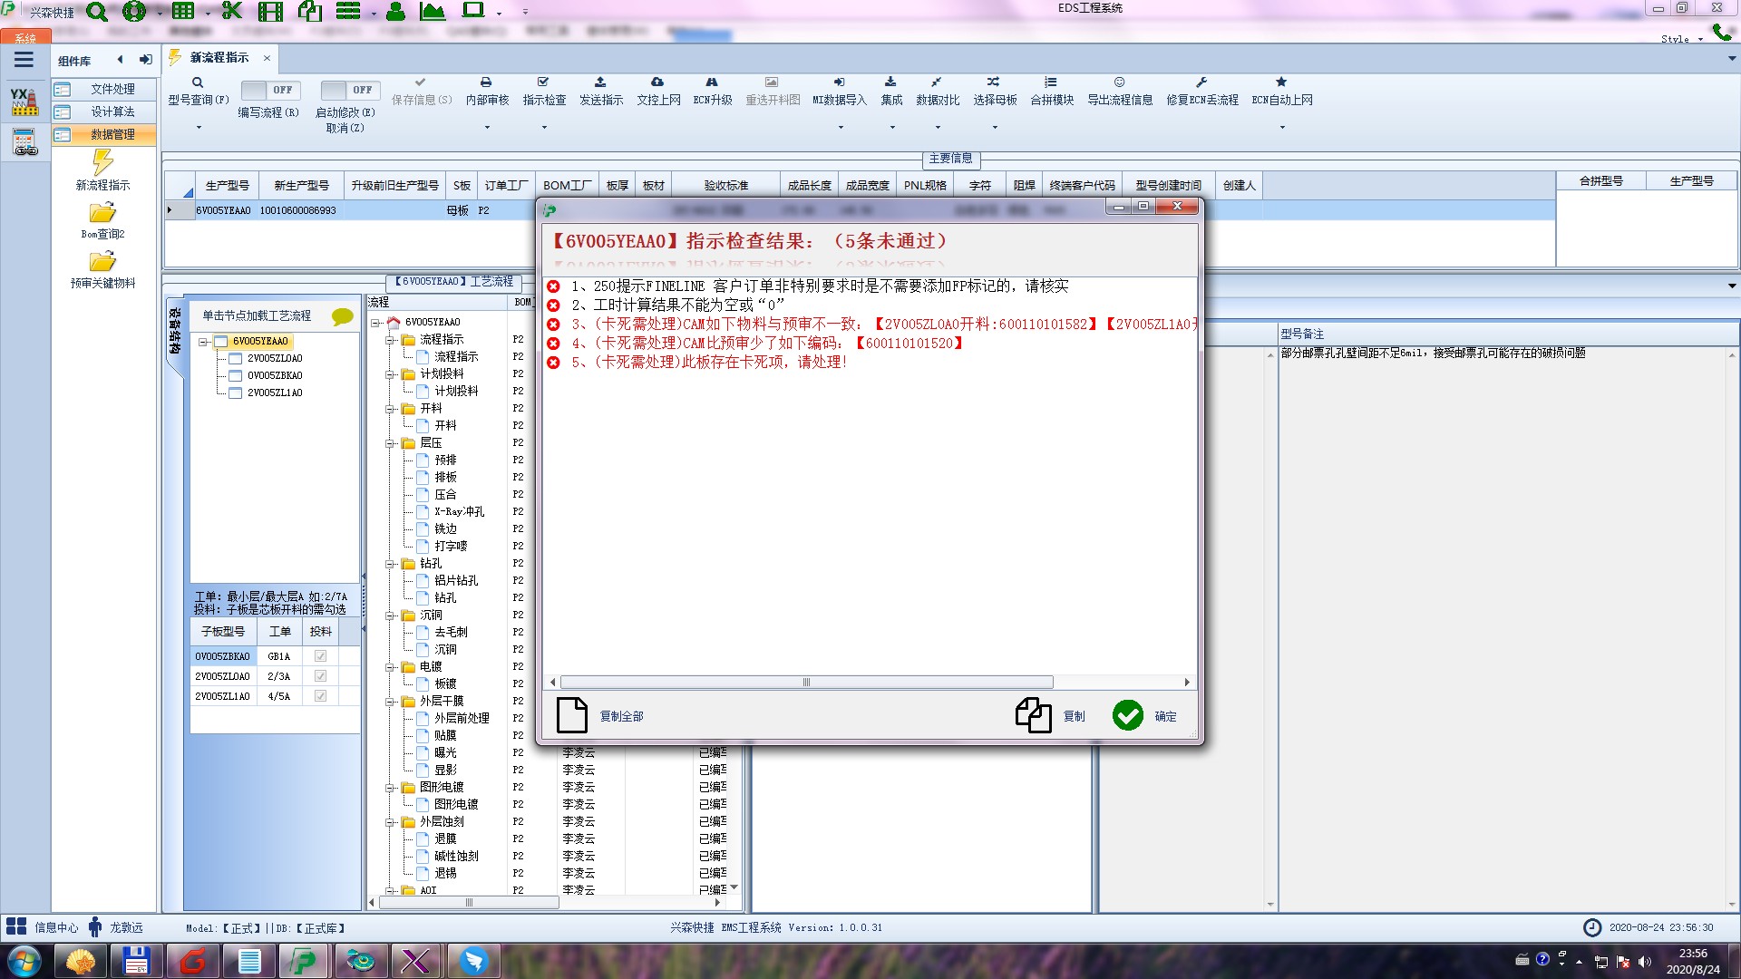Open the Bom查询2 folder icon
The height and width of the screenshot is (979, 1741).
[x=102, y=213]
